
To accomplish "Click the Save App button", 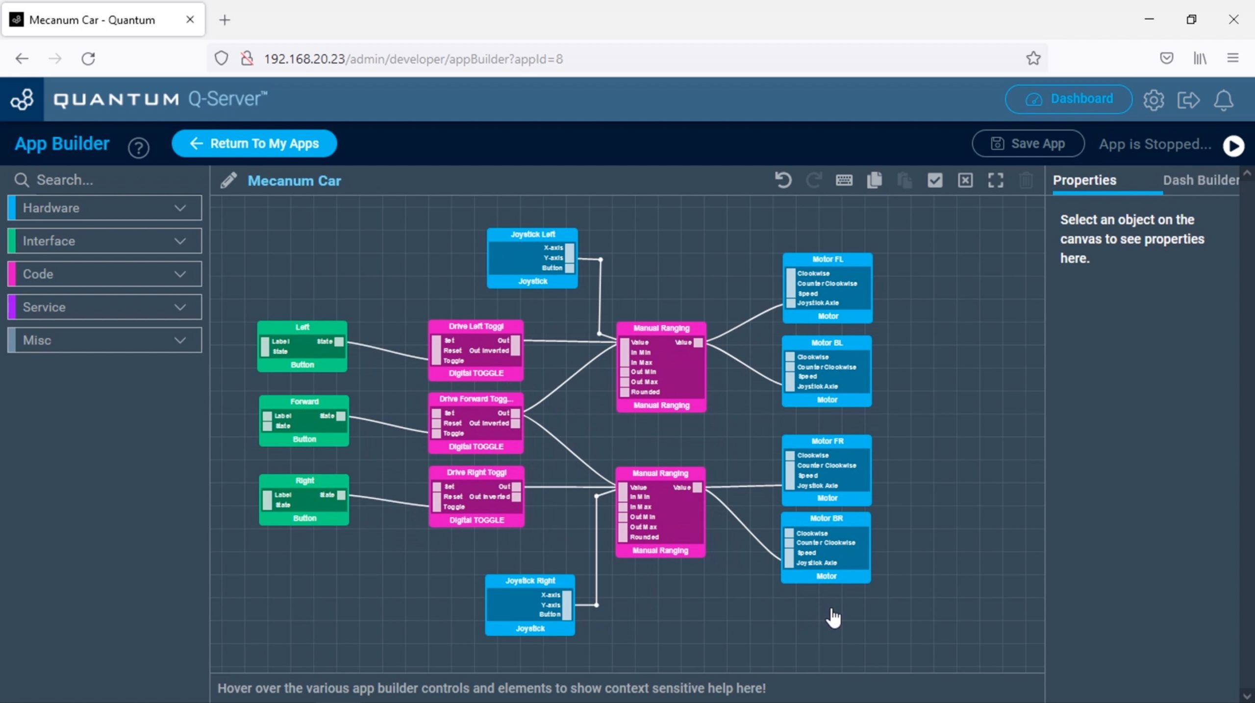I will point(1028,144).
